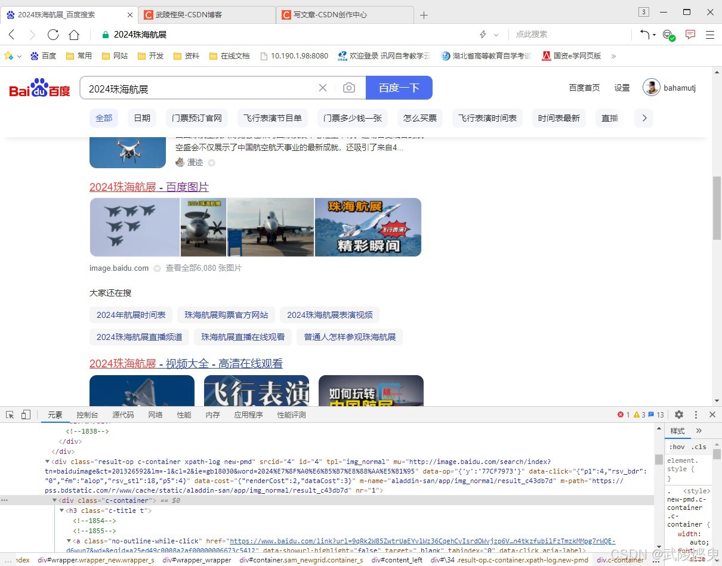The image size is (722, 566).
Task: Click the 2024年航展时间表 related search
Action: click(x=131, y=315)
